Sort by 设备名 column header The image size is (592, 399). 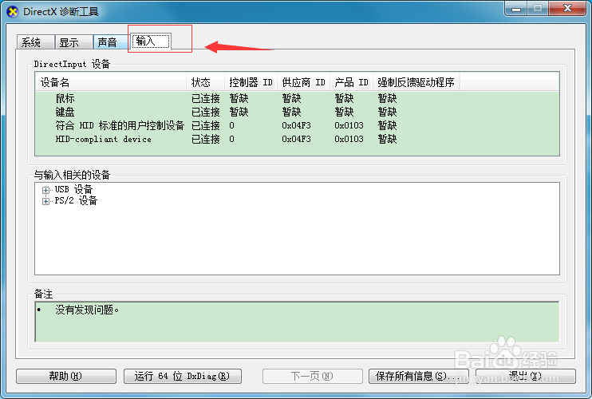coord(111,82)
